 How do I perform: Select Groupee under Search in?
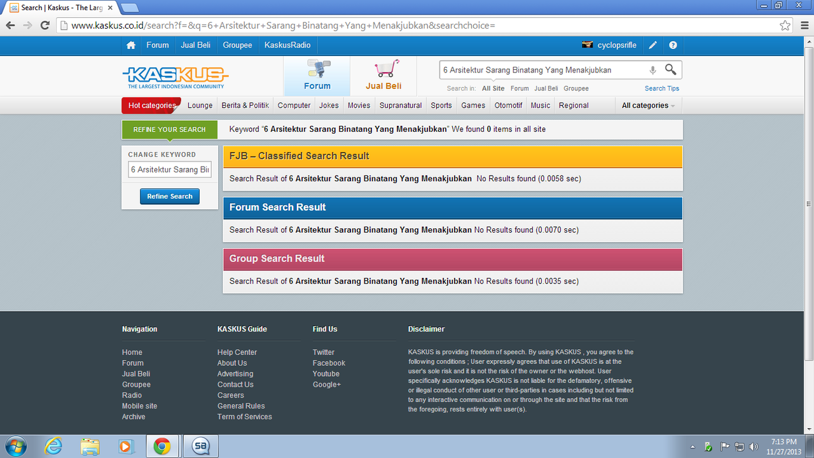click(576, 88)
